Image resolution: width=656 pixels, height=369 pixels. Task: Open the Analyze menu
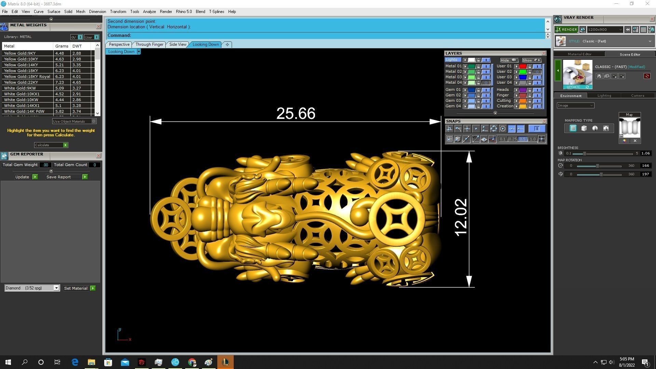click(x=149, y=12)
